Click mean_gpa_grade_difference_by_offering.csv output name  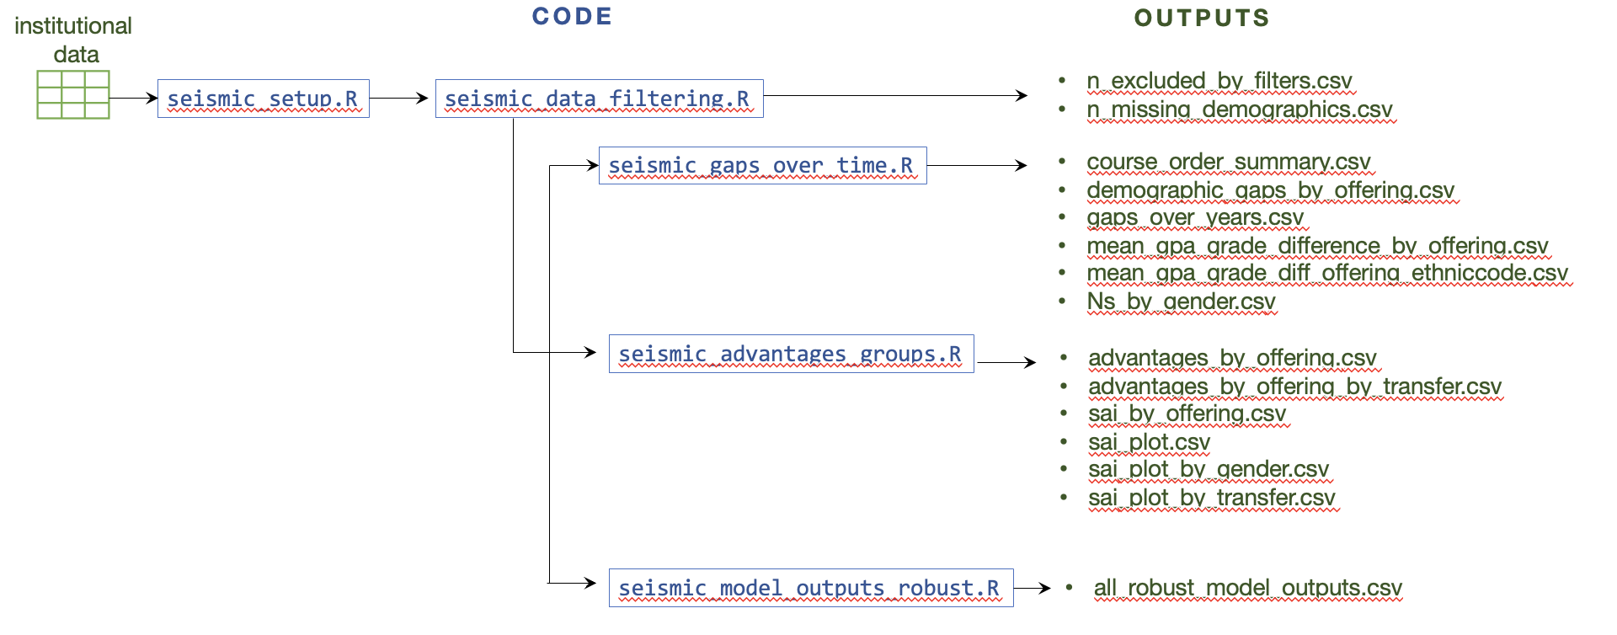pos(1318,246)
